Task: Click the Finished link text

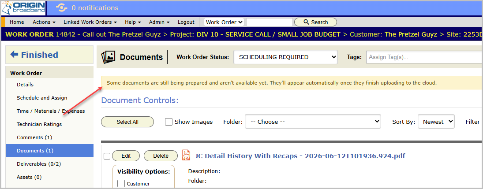Action: click(x=39, y=55)
